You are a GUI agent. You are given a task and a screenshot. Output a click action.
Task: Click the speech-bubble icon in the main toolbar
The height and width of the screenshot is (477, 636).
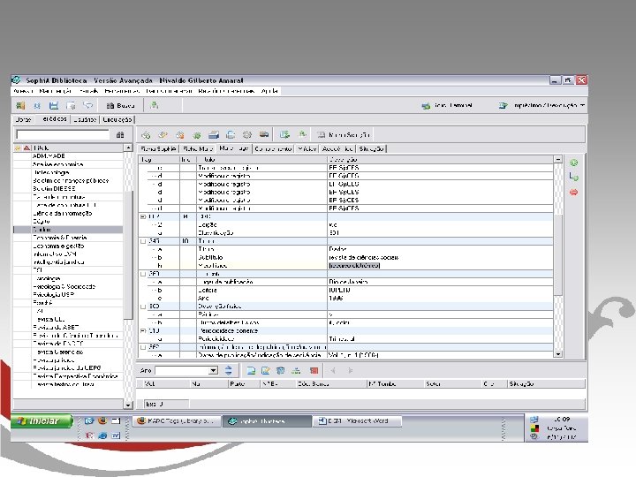[x=87, y=106]
